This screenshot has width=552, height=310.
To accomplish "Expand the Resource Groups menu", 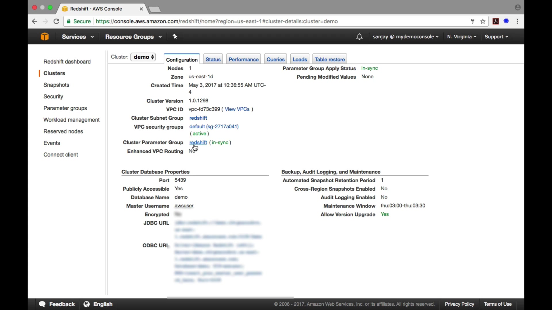I will pyautogui.click(x=133, y=37).
